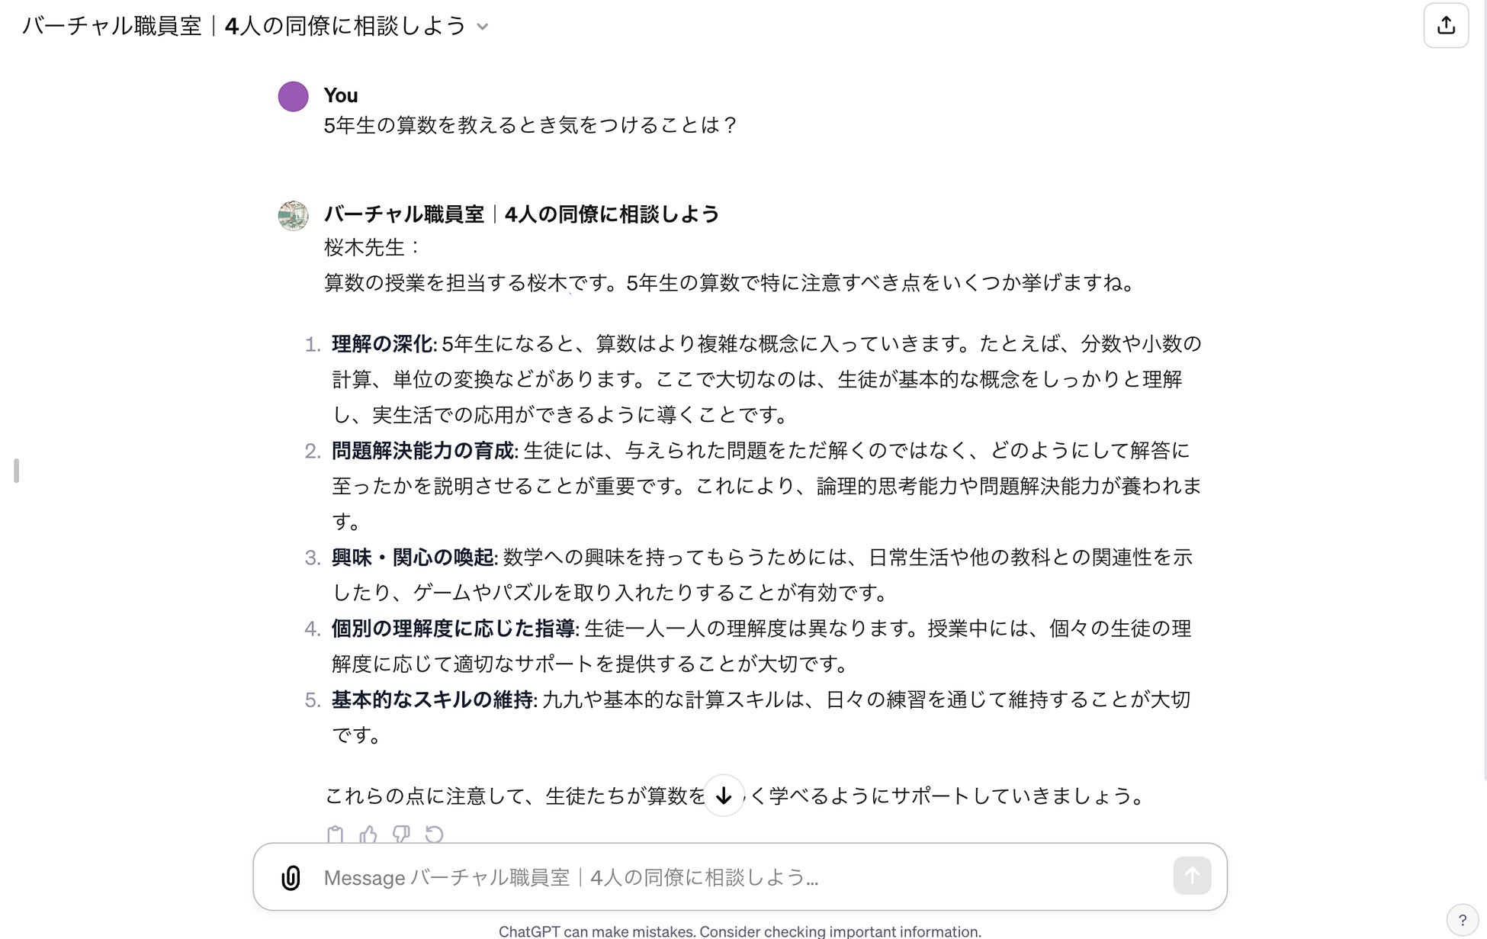
Task: Click the send message arrow button
Action: click(1192, 876)
